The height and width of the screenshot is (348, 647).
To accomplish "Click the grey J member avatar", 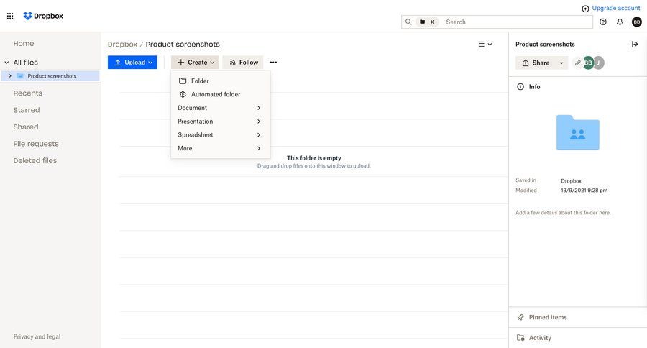I will point(599,63).
